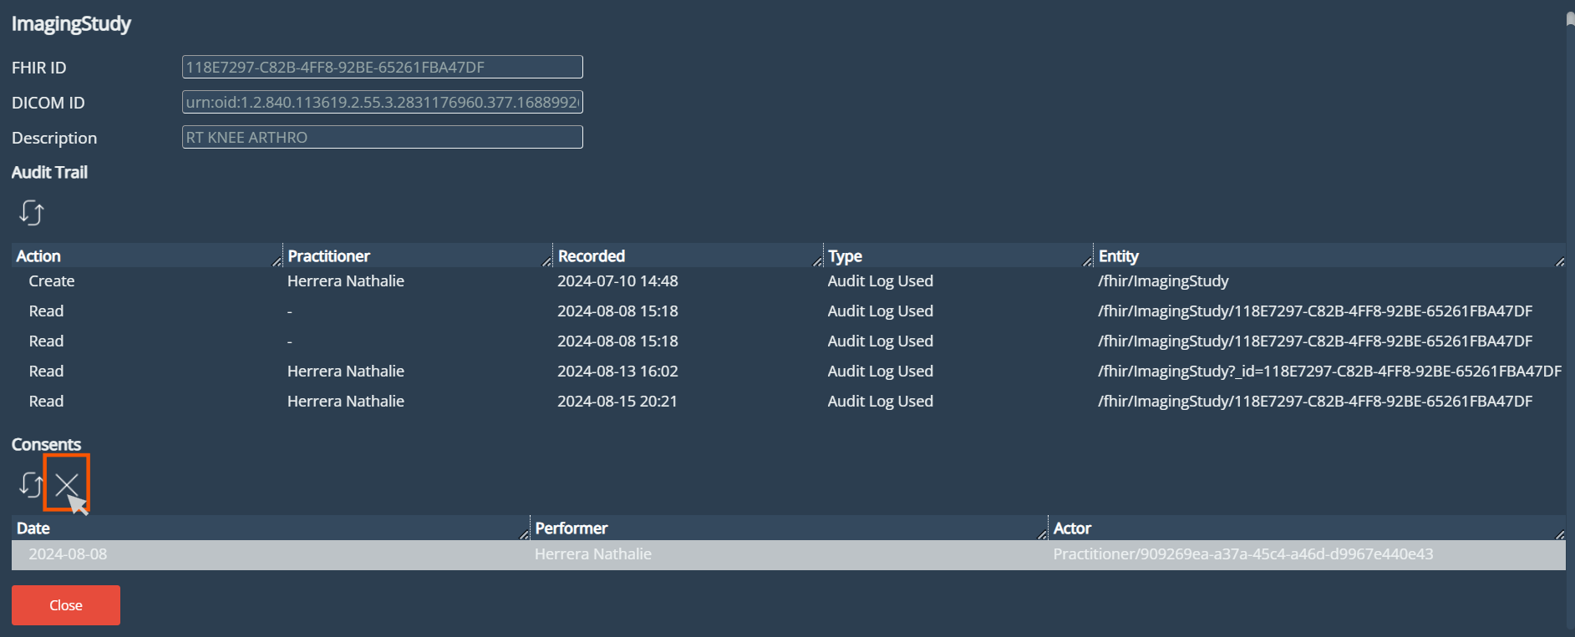The height and width of the screenshot is (637, 1575).
Task: Select the audit row recorded 2024-08-13 16:02
Action: [617, 372]
